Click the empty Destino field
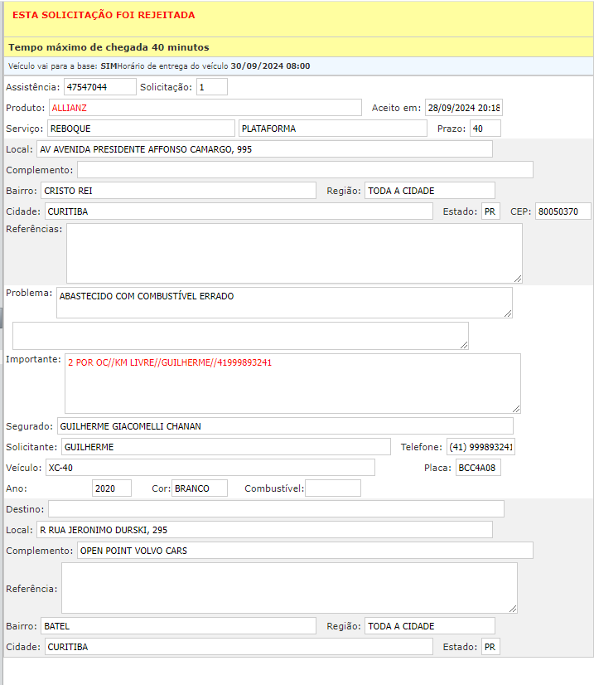The image size is (594, 685). [x=276, y=508]
